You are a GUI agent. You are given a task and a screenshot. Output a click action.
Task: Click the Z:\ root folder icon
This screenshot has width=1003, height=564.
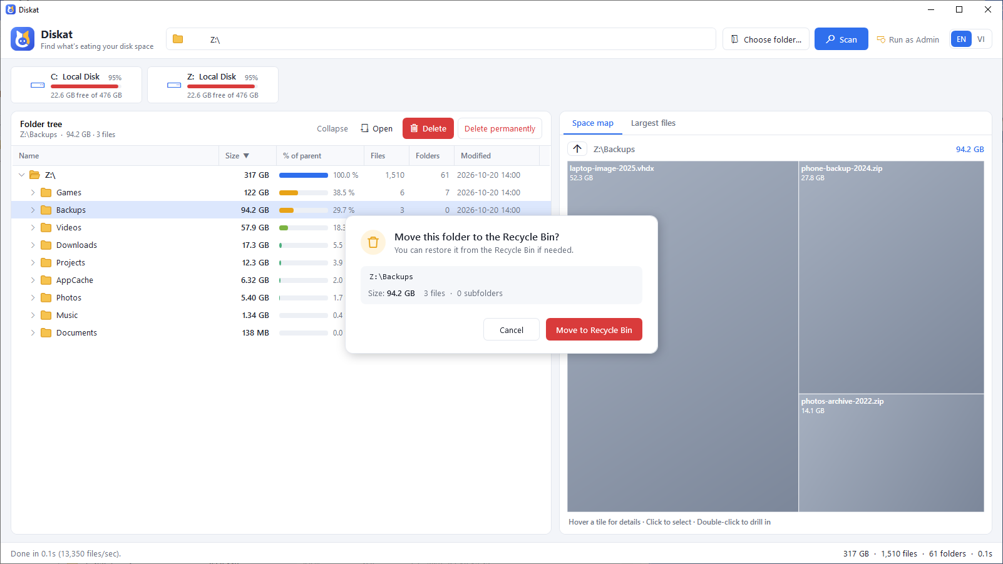(x=35, y=175)
